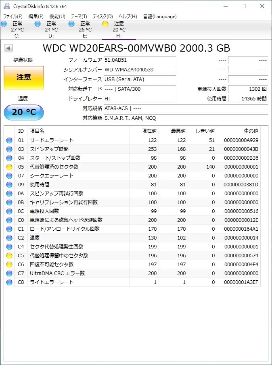
Task: Click the serial number field WD-WMAZA4040539
Action: tap(140, 70)
